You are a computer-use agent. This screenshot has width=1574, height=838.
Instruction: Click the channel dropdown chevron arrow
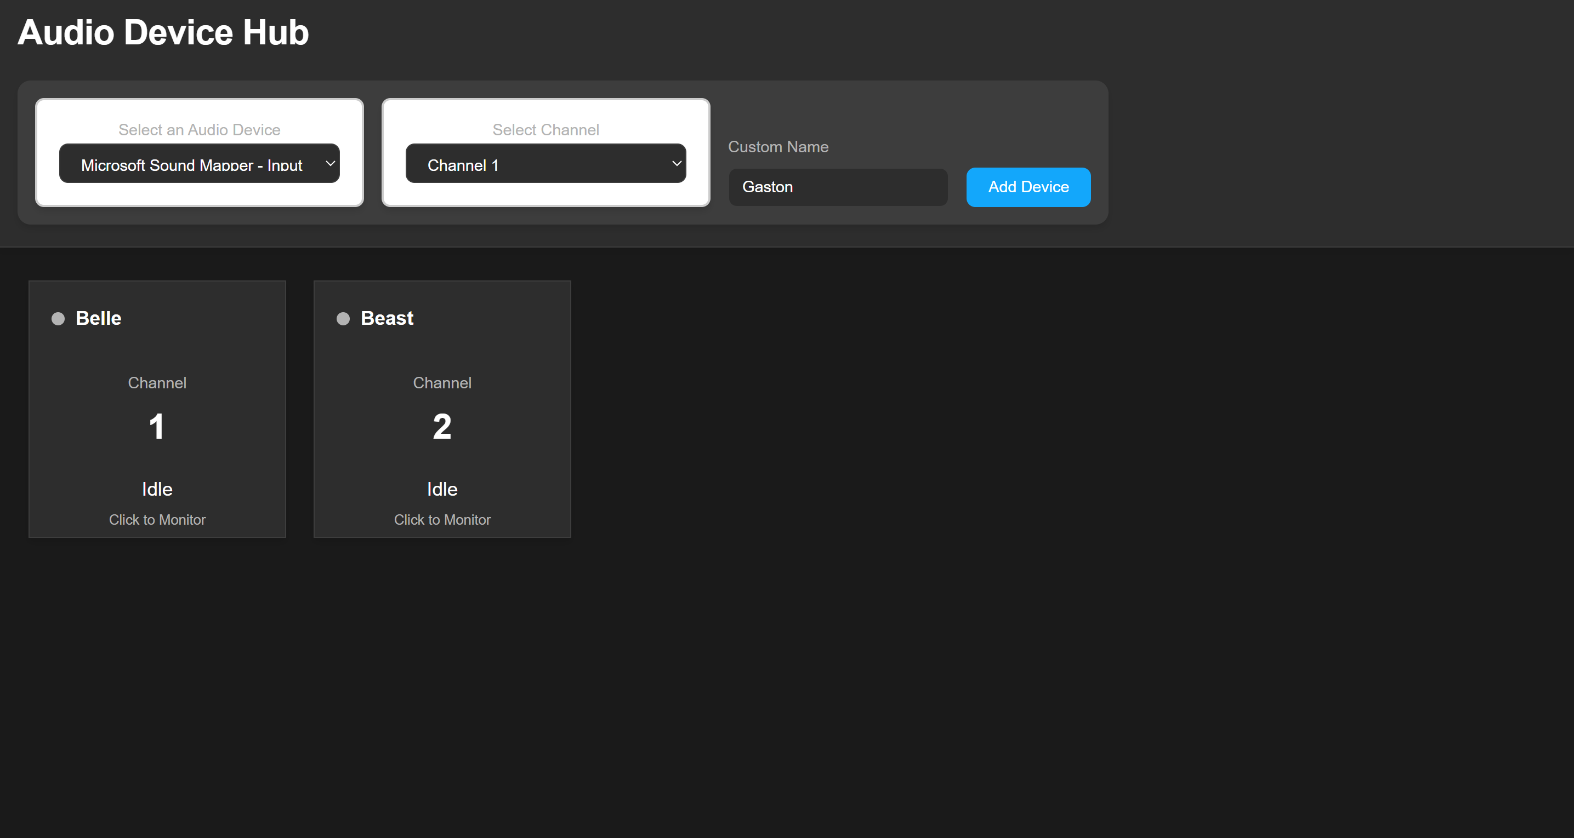pyautogui.click(x=676, y=164)
